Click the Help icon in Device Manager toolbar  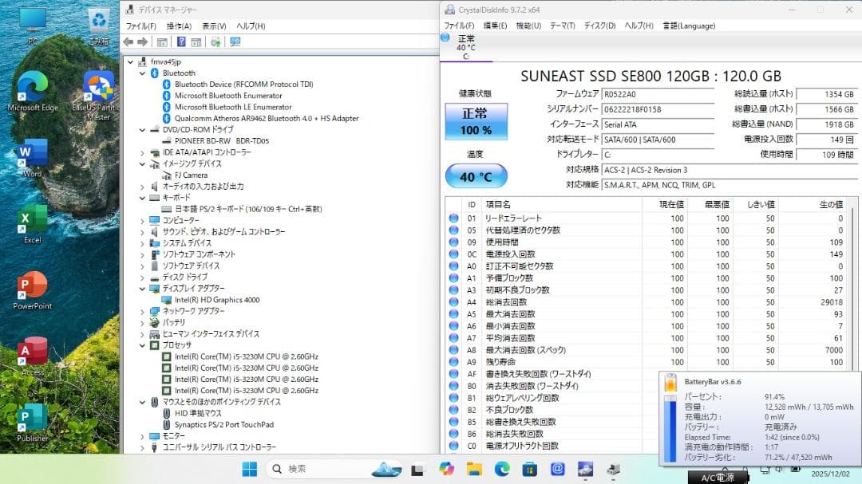tap(181, 40)
